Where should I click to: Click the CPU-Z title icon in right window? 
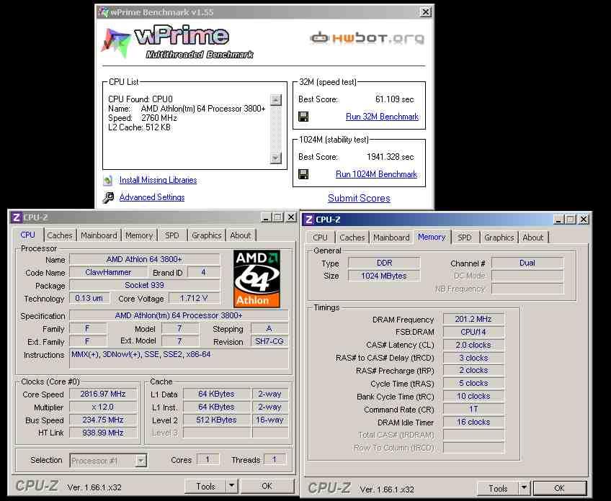[308, 220]
